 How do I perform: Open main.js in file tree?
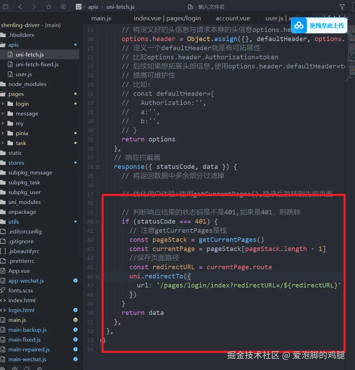coord(17,320)
